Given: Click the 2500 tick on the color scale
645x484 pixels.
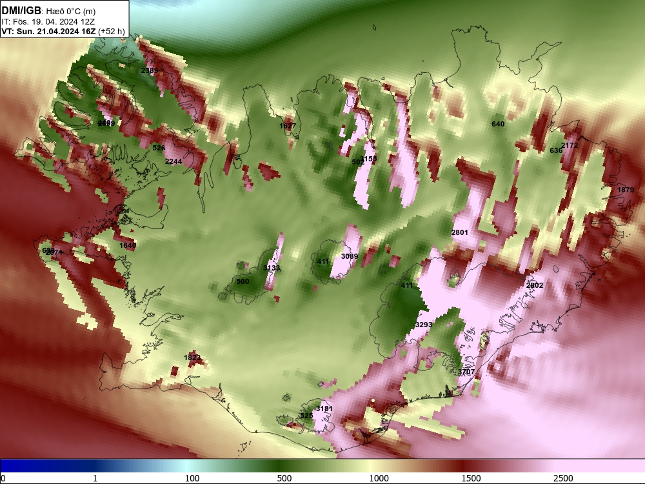Looking at the screenshot, I should pos(563,478).
